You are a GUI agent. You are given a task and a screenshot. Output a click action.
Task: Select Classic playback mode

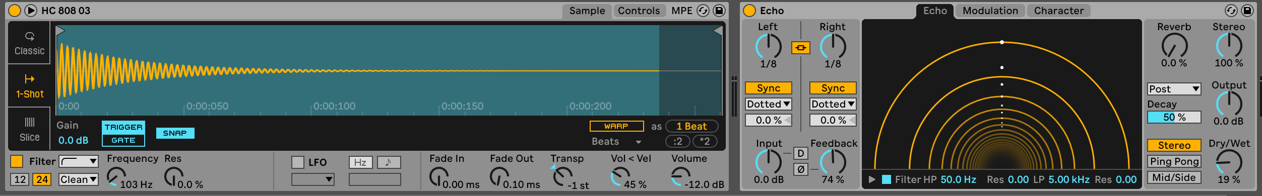pos(29,43)
